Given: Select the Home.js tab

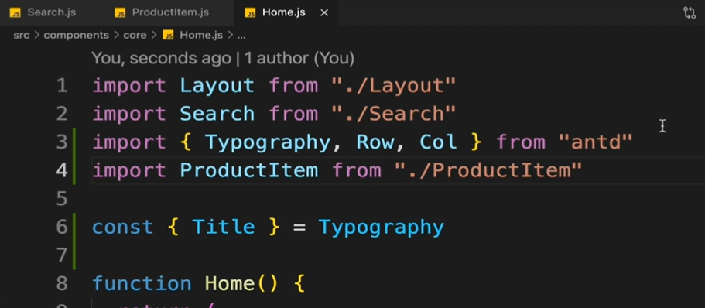Looking at the screenshot, I should pyautogui.click(x=284, y=12).
